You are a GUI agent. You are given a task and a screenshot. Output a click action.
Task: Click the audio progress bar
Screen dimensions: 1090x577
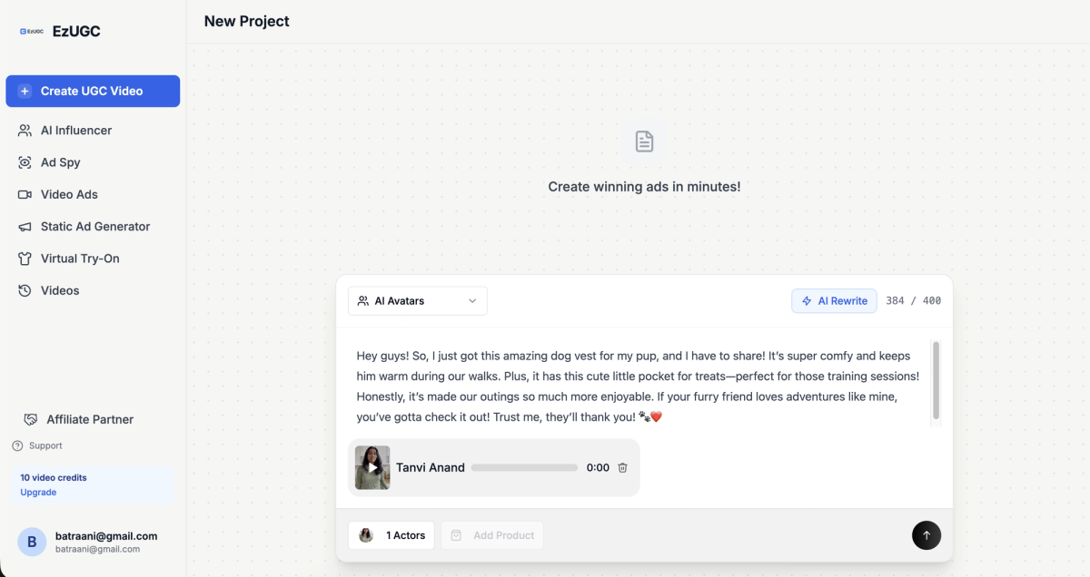point(524,467)
